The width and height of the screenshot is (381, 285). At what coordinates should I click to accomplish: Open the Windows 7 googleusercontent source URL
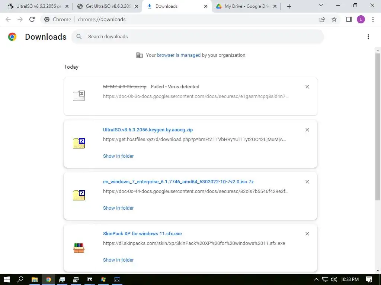[196, 191]
